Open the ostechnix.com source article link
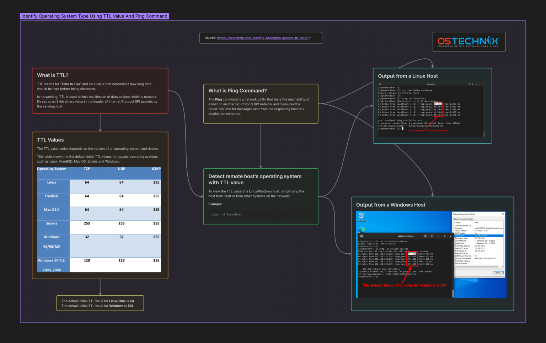Screen dimensions: 546x343 [x=262, y=38]
